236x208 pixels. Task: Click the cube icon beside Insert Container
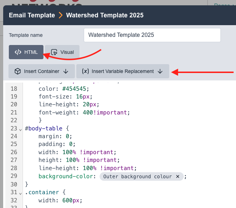coord(17,71)
